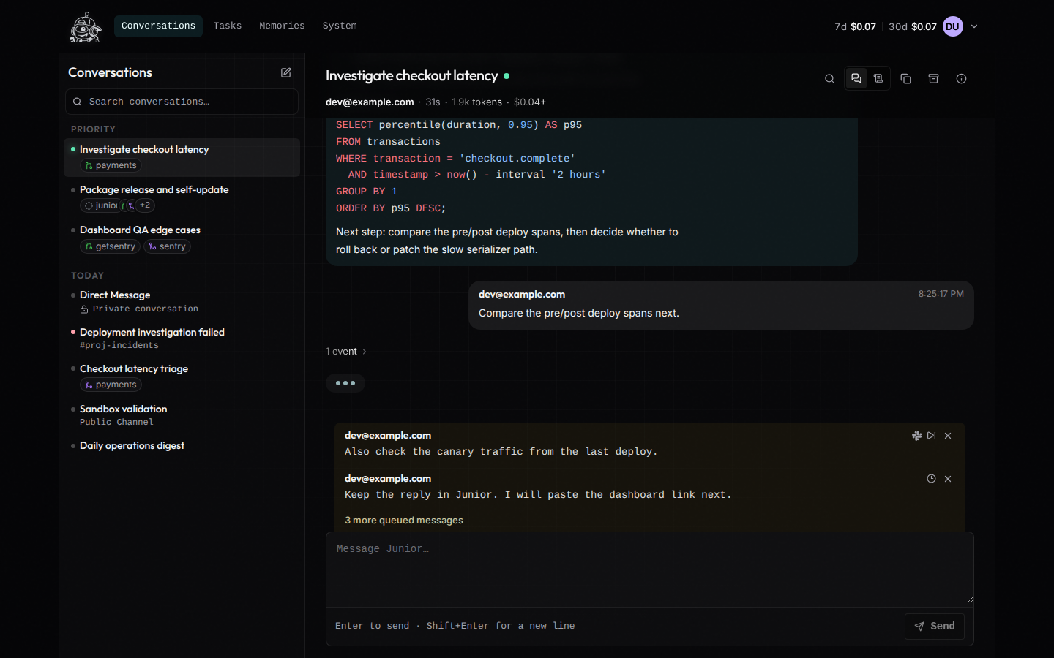Expand the account menu chevron
Viewport: 1054px width, 658px height.
[974, 26]
